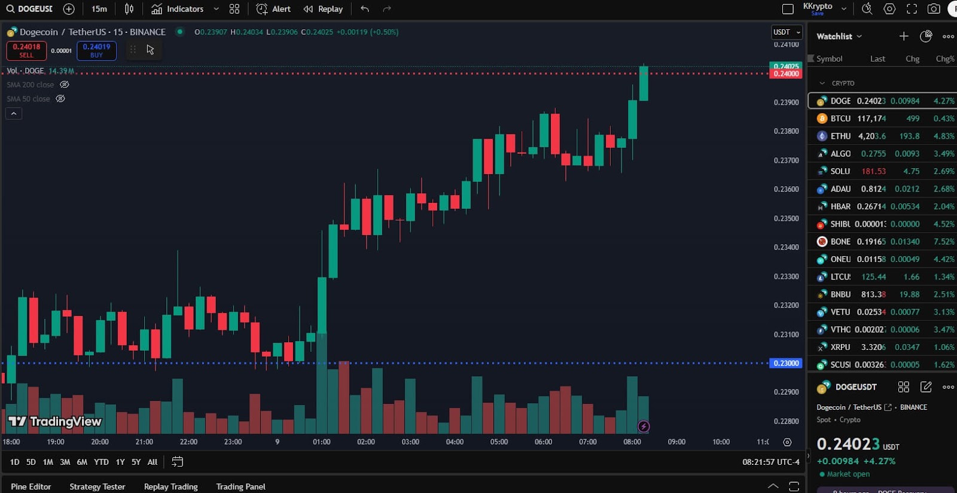
Task: Set chart range to All
Action: [x=153, y=462]
